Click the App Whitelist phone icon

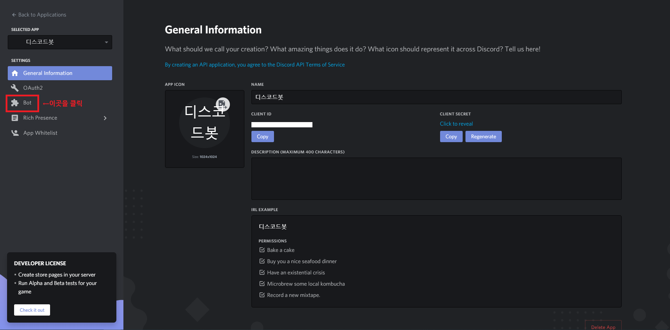point(15,133)
